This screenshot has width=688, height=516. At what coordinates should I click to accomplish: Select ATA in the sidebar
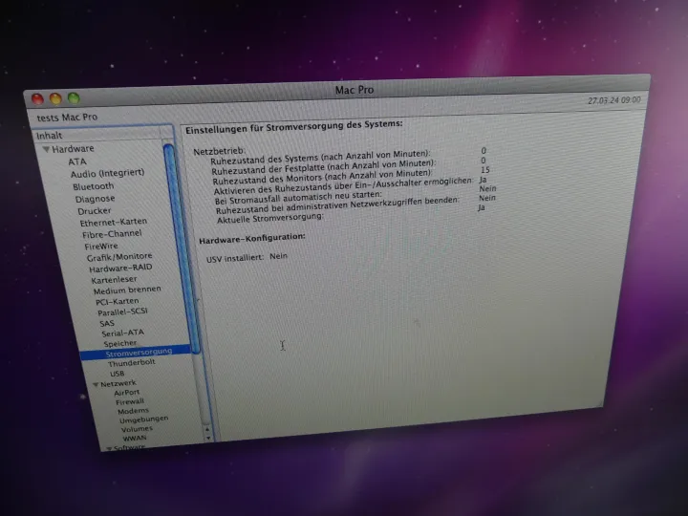[77, 161]
